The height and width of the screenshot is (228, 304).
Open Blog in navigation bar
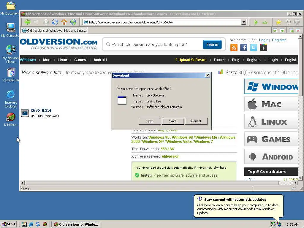[x=235, y=60]
